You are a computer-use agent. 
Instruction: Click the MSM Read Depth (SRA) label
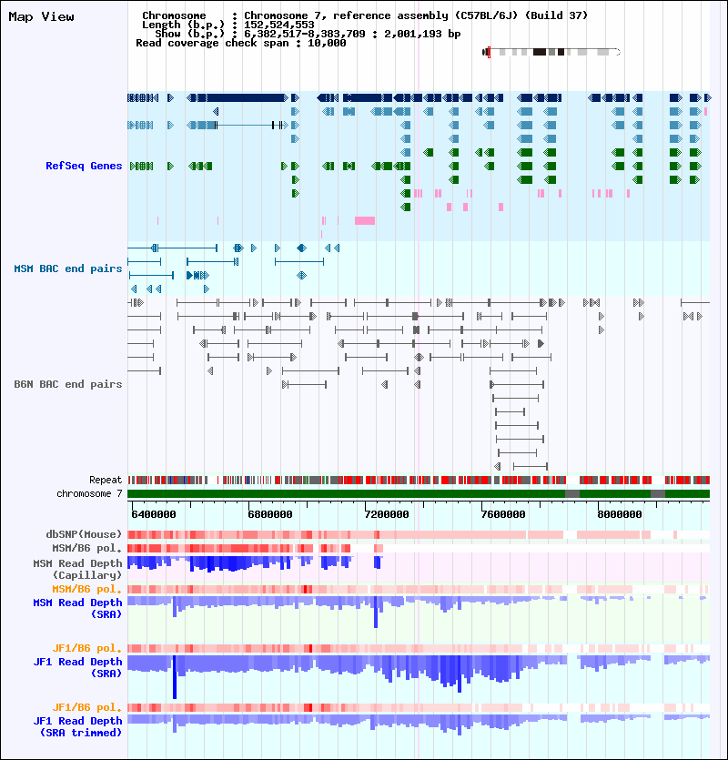point(77,608)
